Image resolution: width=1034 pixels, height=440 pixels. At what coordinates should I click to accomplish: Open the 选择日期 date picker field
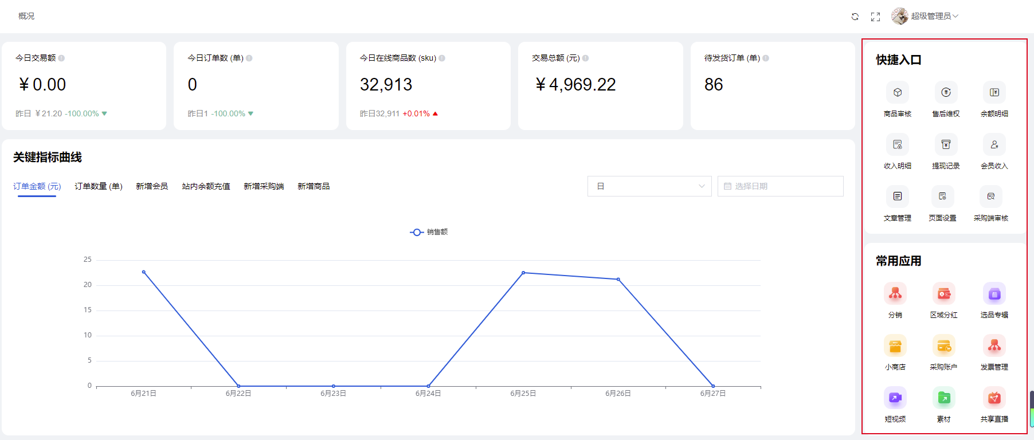[780, 186]
